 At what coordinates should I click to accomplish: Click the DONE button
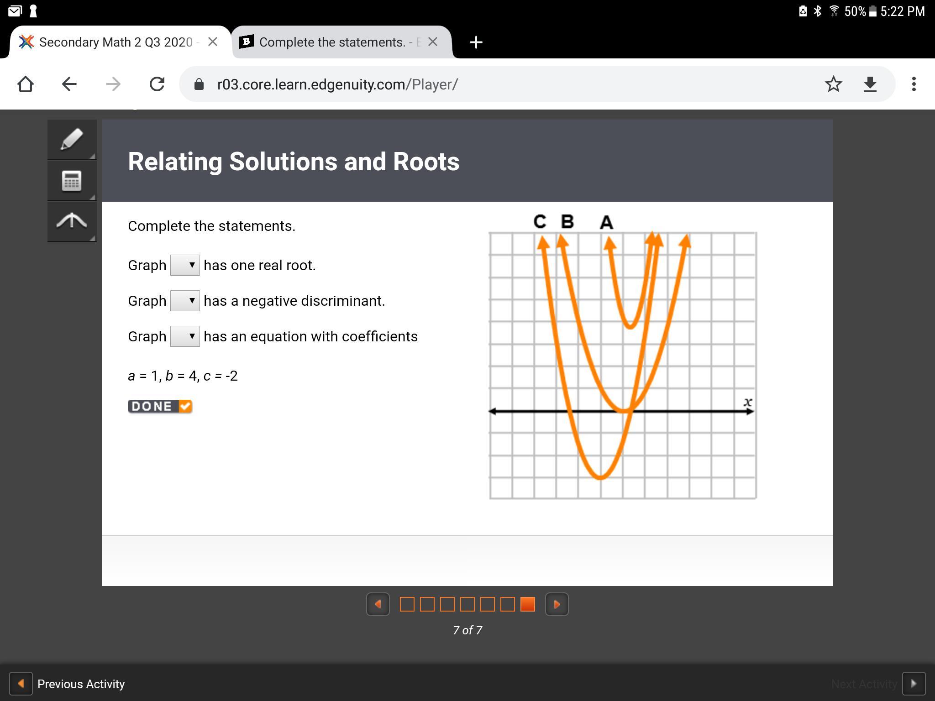[x=160, y=406]
